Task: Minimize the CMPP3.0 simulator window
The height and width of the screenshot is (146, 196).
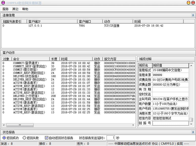Action: pyautogui.click(x=188, y=3)
